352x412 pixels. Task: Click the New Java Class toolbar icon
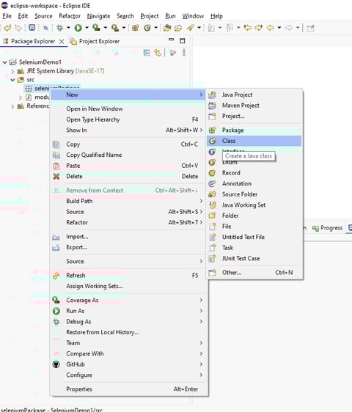tap(147, 28)
